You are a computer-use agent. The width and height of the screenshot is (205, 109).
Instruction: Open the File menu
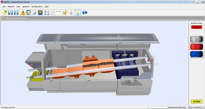pos(4,7)
